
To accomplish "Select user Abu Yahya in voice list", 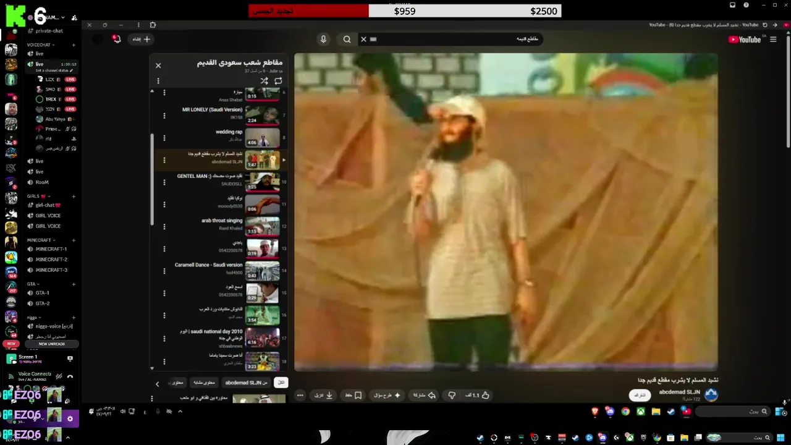I will pyautogui.click(x=56, y=119).
